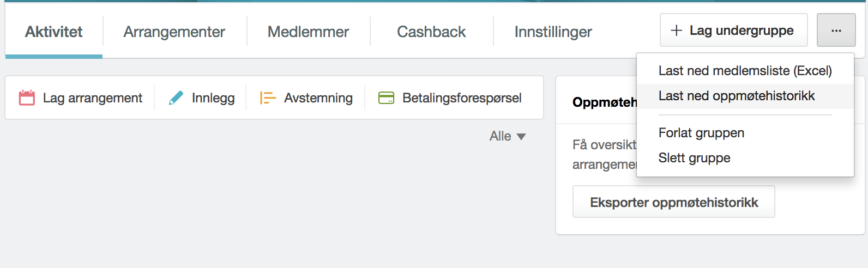Click the calendar icon for Lag arrangement
The width and height of the screenshot is (868, 268).
coord(27,98)
